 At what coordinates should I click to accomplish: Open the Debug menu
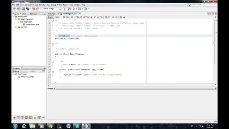click(53, 5)
